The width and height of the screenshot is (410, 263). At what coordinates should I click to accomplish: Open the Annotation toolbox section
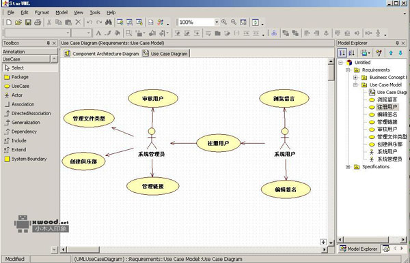[x=29, y=52]
